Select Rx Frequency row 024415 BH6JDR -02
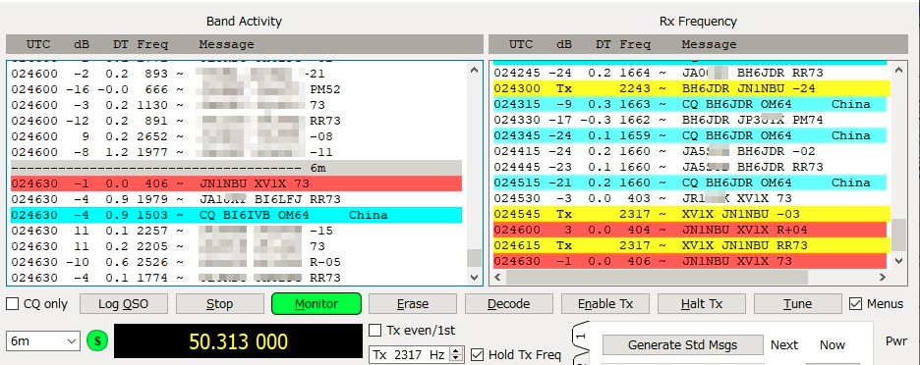Viewport: 920px width, 365px height. pos(689,151)
